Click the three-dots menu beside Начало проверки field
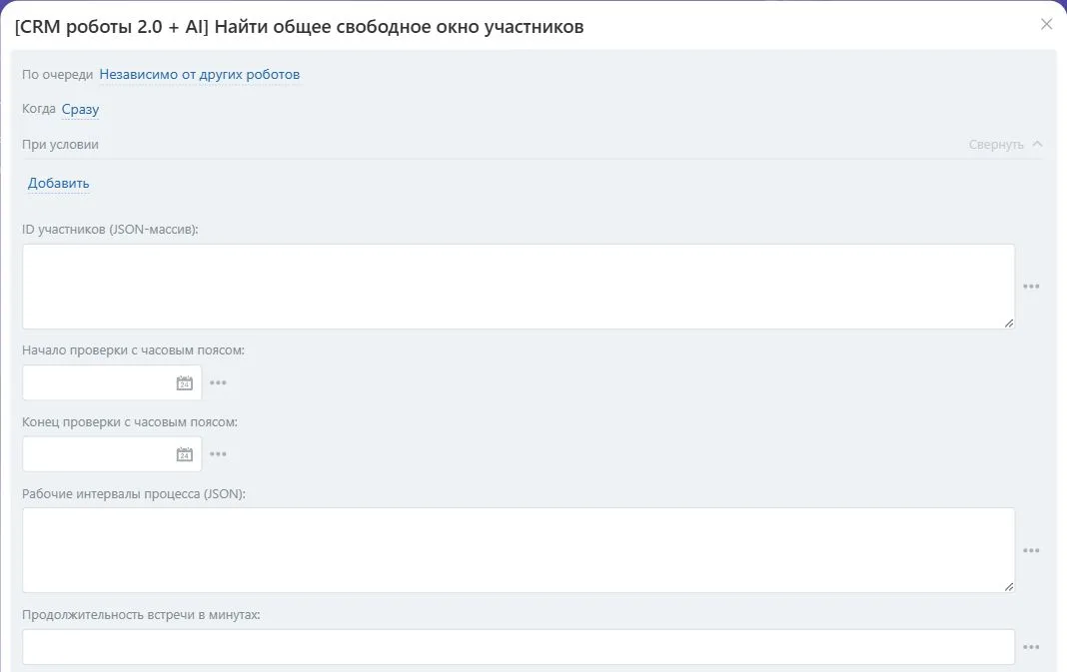 click(x=218, y=383)
